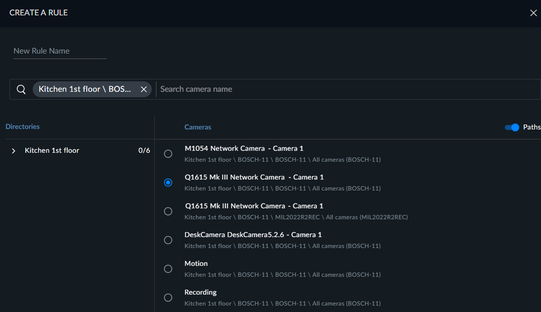The height and width of the screenshot is (312, 541).
Task: Select the DeskCamera DeskCamera5.2.6 radio button
Action: click(168, 240)
